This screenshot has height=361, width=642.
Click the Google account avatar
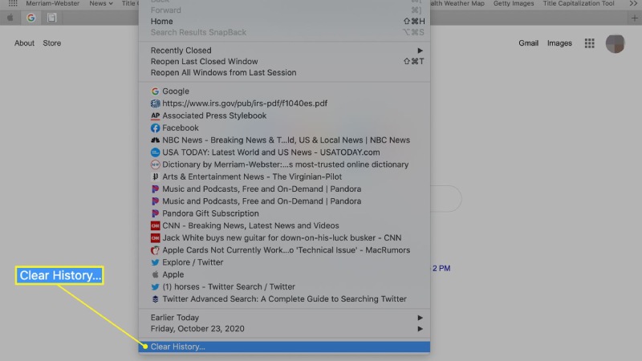click(x=615, y=43)
